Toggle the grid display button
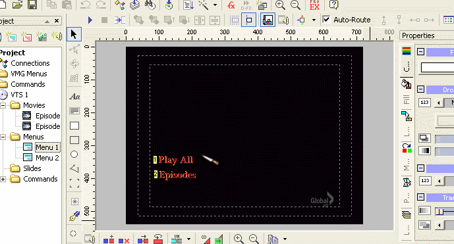This screenshot has height=244, width=454. (x=234, y=20)
